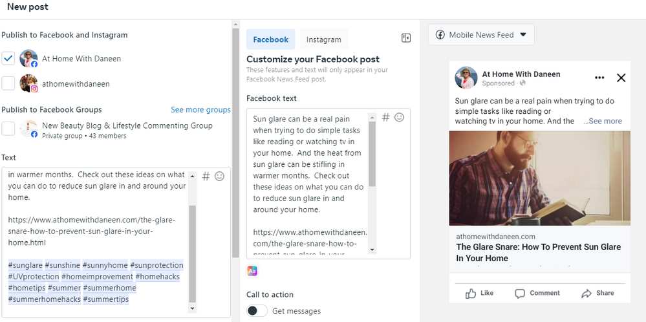Open the three-dot menu on the post preview
The image size is (646, 322).
point(599,78)
